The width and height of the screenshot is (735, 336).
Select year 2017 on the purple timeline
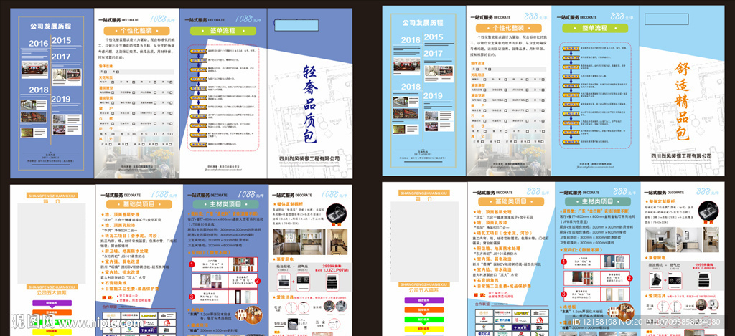click(61, 57)
